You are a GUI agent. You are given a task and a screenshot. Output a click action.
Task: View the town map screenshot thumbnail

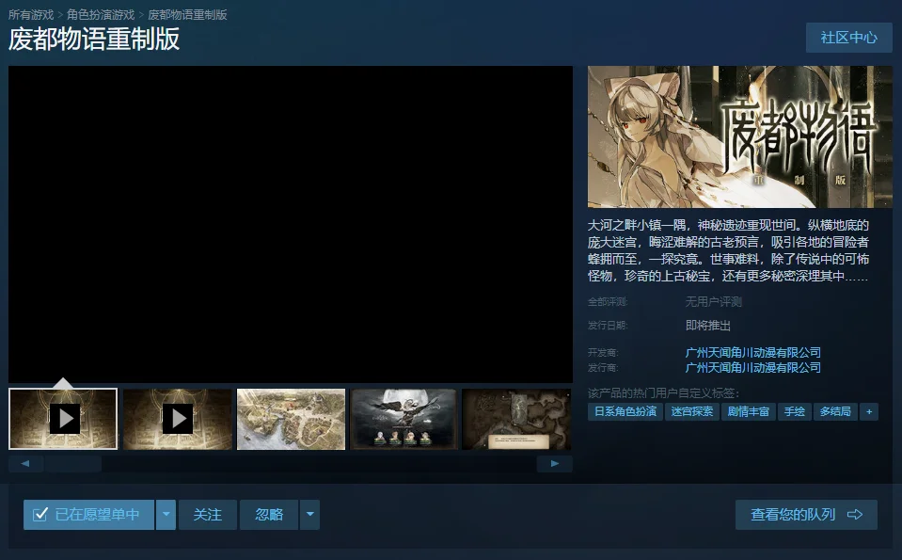coord(292,419)
